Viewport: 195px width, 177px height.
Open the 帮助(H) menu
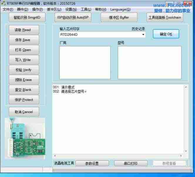(101, 9)
